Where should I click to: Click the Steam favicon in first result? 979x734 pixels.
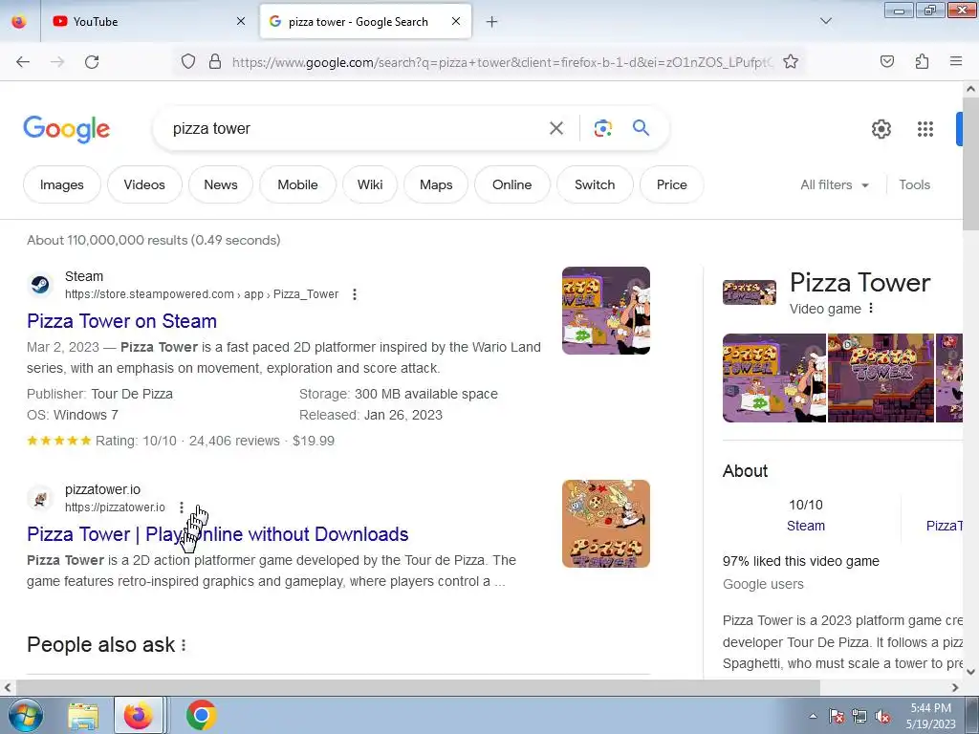[x=41, y=285]
